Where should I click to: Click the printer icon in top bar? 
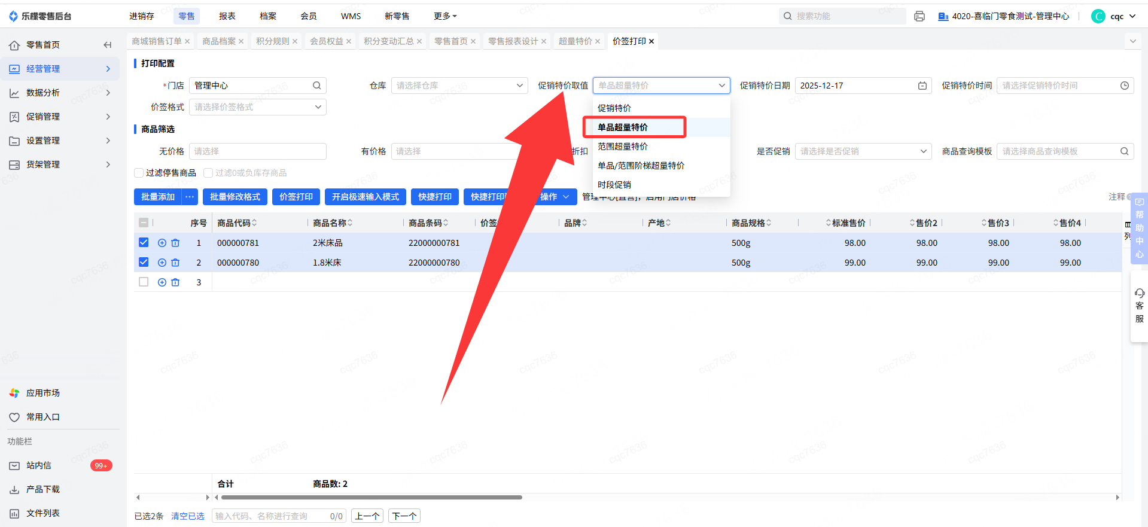click(x=919, y=16)
